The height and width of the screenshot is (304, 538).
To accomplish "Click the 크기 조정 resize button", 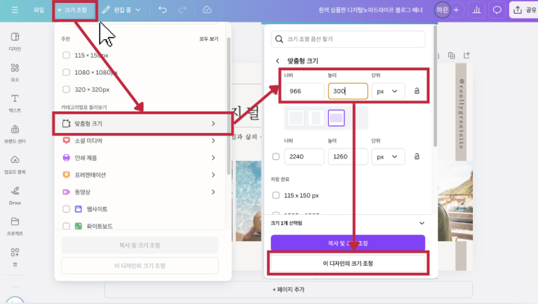I will coord(75,10).
